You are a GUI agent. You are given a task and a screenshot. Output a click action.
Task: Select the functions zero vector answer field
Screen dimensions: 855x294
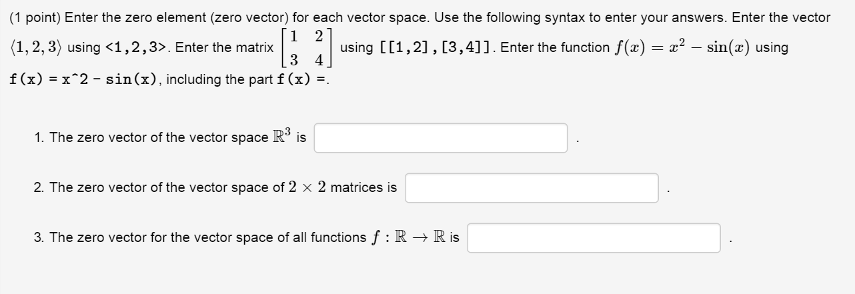tap(594, 238)
